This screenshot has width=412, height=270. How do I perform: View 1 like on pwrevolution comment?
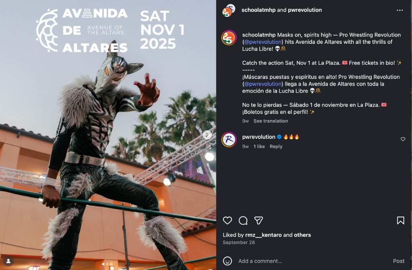259,146
